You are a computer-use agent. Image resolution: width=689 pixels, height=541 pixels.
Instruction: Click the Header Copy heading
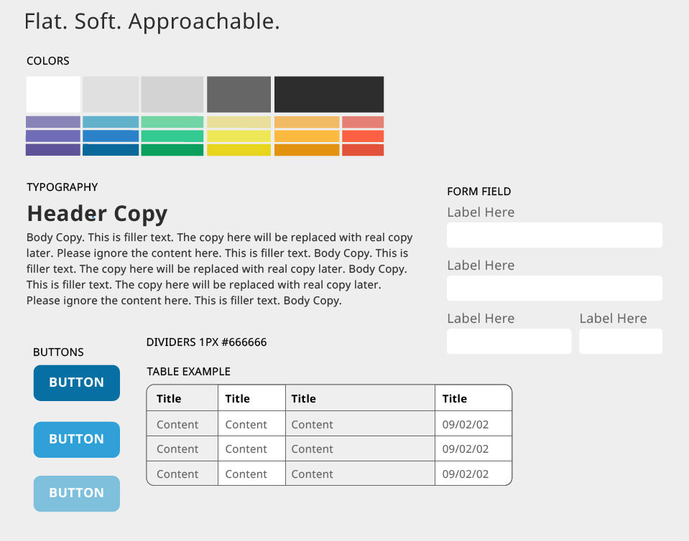coord(97,213)
